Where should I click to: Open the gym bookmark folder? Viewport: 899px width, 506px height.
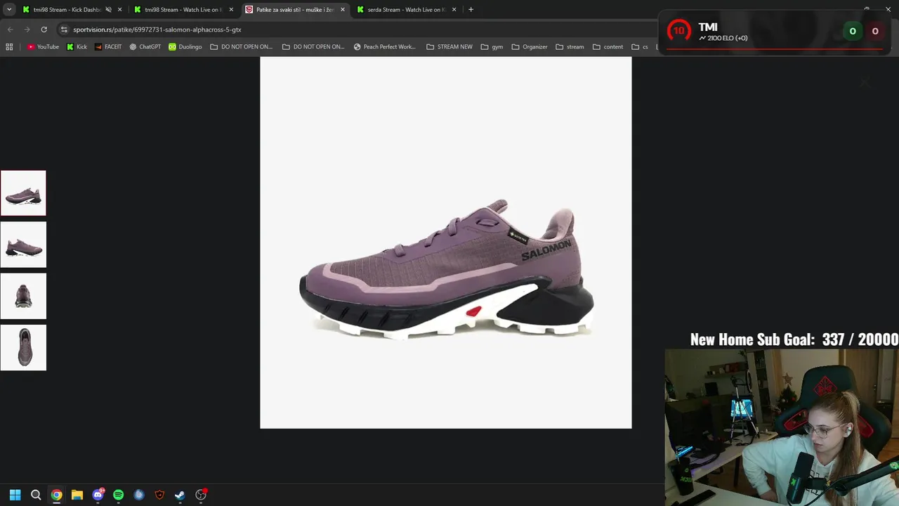pos(492,47)
